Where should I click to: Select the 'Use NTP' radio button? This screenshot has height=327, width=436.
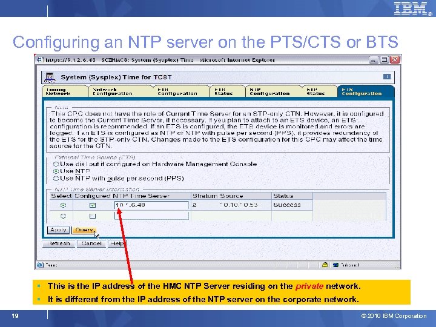[x=56, y=171]
